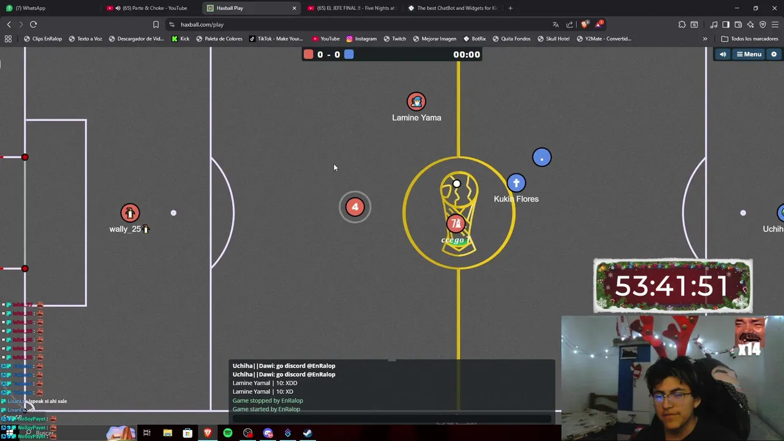This screenshot has height=441, width=784.
Task: Open Brave Rewards triangle icon
Action: (x=598, y=24)
